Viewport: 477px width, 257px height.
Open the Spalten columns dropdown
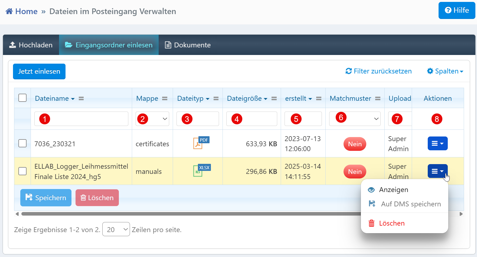(x=445, y=71)
